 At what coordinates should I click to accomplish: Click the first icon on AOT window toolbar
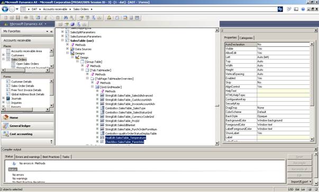(60, 24)
